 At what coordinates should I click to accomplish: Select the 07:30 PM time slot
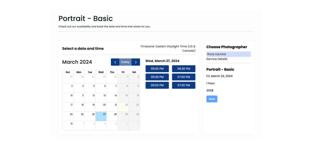[x=183, y=85]
